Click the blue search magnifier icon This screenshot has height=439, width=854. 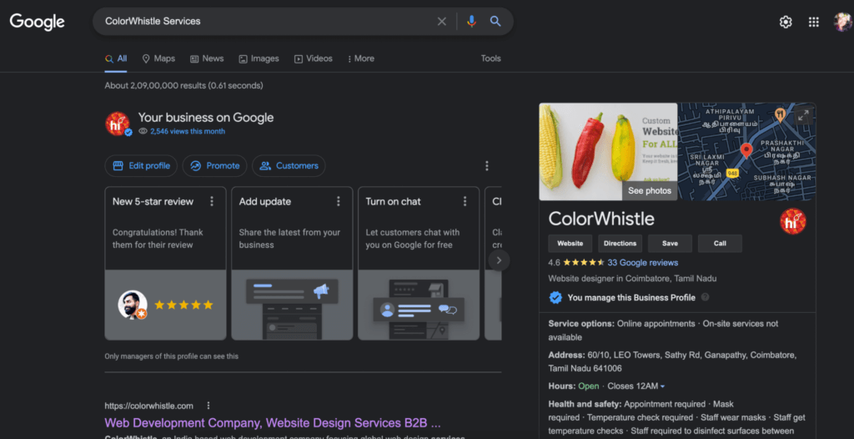(495, 21)
